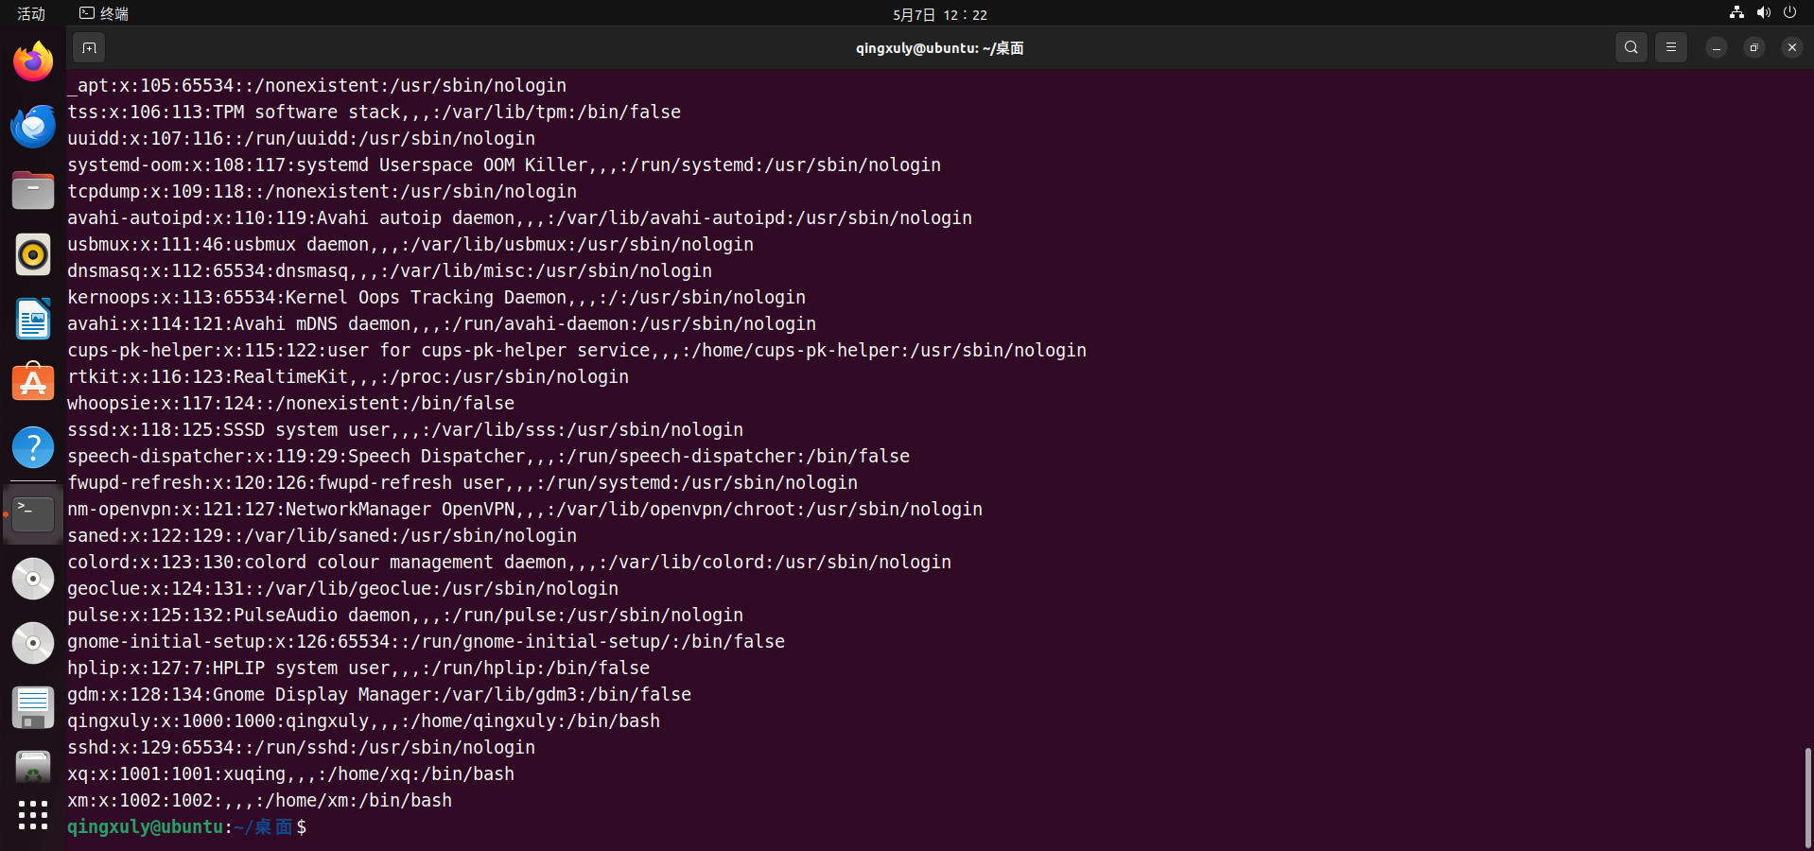Click the sshd:x:129 line
Image resolution: width=1814 pixels, height=851 pixels.
pyautogui.click(x=301, y=747)
